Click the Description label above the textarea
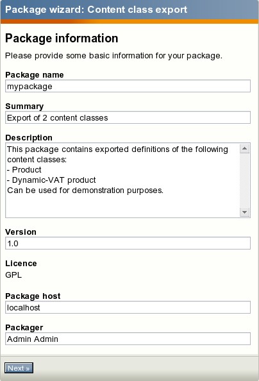Viewport: 259px width, 381px height. 29,137
